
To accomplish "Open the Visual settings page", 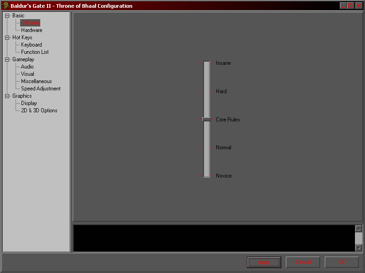I will pos(27,74).
